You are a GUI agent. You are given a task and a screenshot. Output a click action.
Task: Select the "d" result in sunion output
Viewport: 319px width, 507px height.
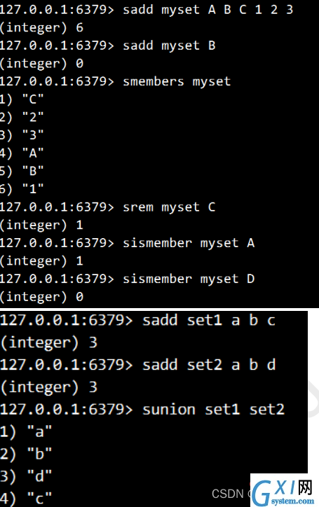(26, 476)
